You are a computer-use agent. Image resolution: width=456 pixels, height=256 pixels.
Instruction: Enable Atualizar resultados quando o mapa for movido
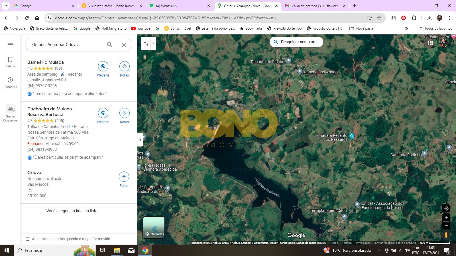click(x=27, y=239)
